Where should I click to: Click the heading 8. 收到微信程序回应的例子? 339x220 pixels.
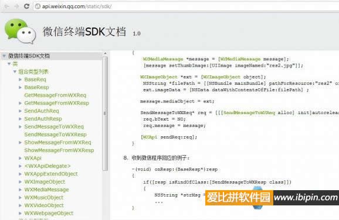tap(156, 158)
